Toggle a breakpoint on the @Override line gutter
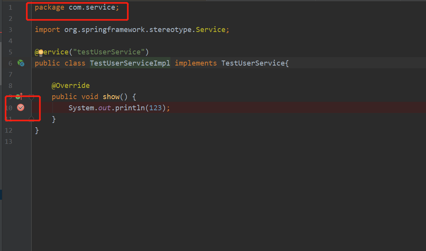The height and width of the screenshot is (251, 426). (x=21, y=85)
